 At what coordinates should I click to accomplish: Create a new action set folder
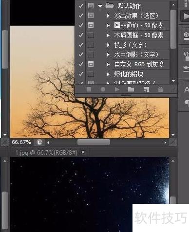131,89
